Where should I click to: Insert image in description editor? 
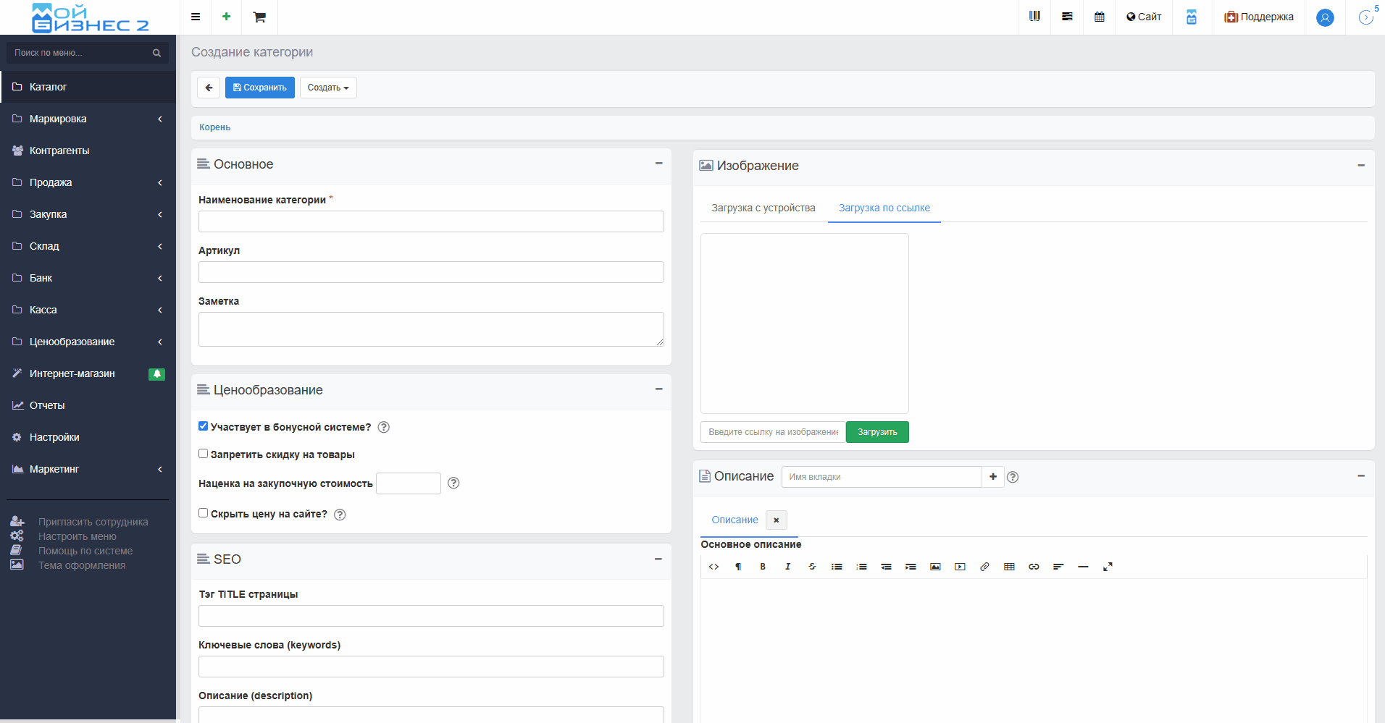(x=935, y=567)
